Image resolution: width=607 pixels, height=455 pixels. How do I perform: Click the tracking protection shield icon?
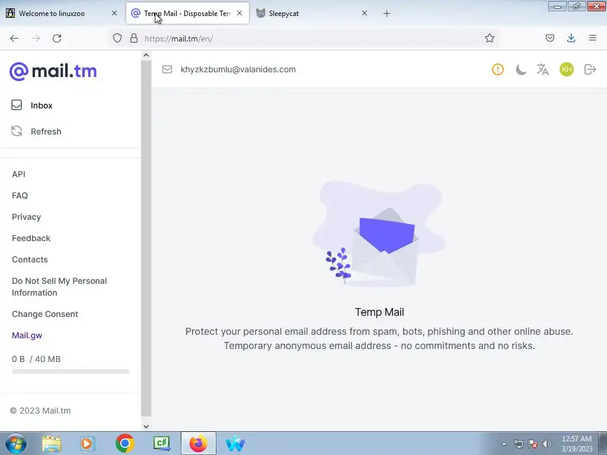117,38
